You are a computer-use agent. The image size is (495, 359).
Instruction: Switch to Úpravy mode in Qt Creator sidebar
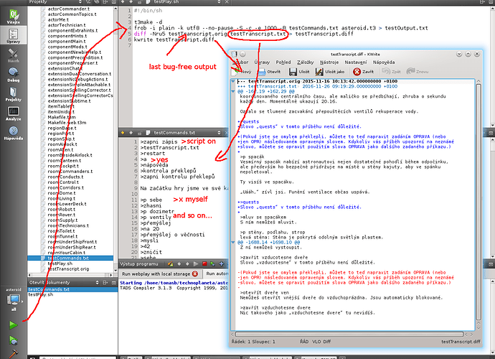(13, 35)
